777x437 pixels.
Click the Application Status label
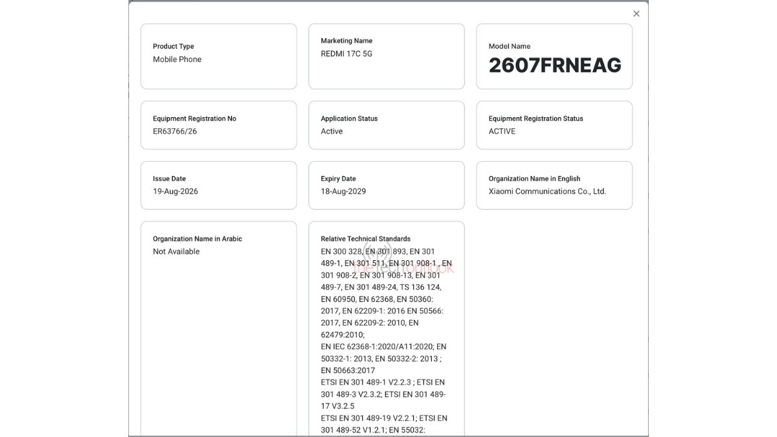[x=349, y=118]
